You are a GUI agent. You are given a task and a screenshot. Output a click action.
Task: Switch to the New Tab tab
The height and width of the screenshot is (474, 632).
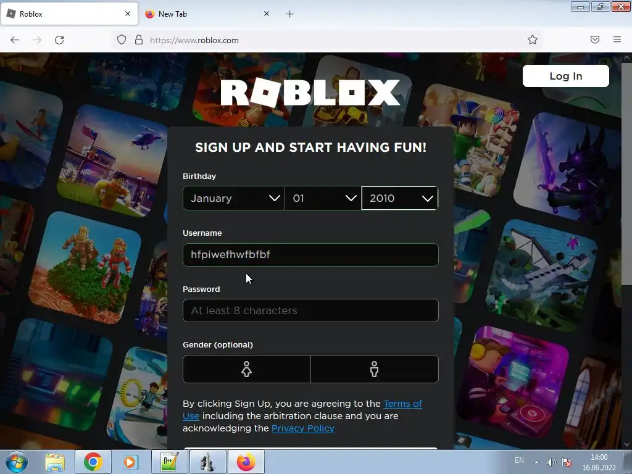coord(209,14)
